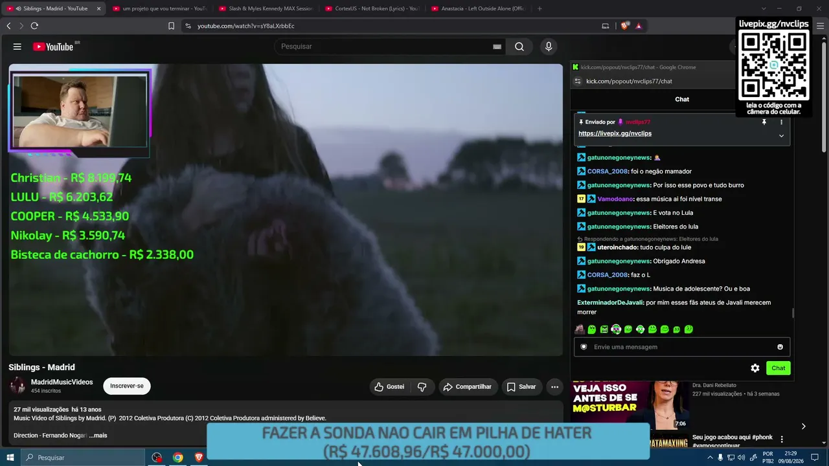Click the video title 'Siblings - Madrid'

pyautogui.click(x=41, y=368)
